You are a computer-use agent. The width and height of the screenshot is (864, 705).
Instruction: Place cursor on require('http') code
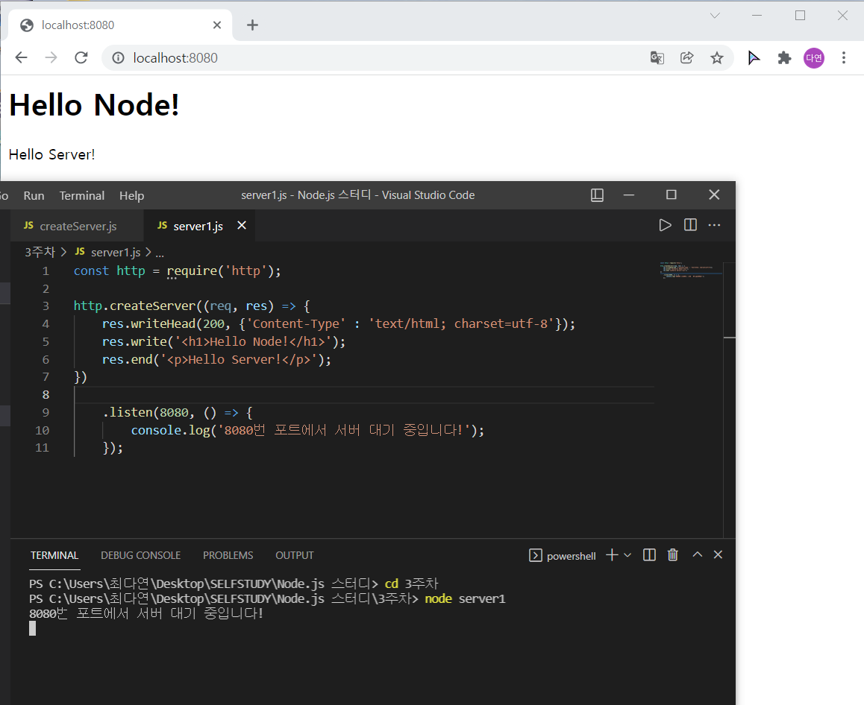[223, 271]
